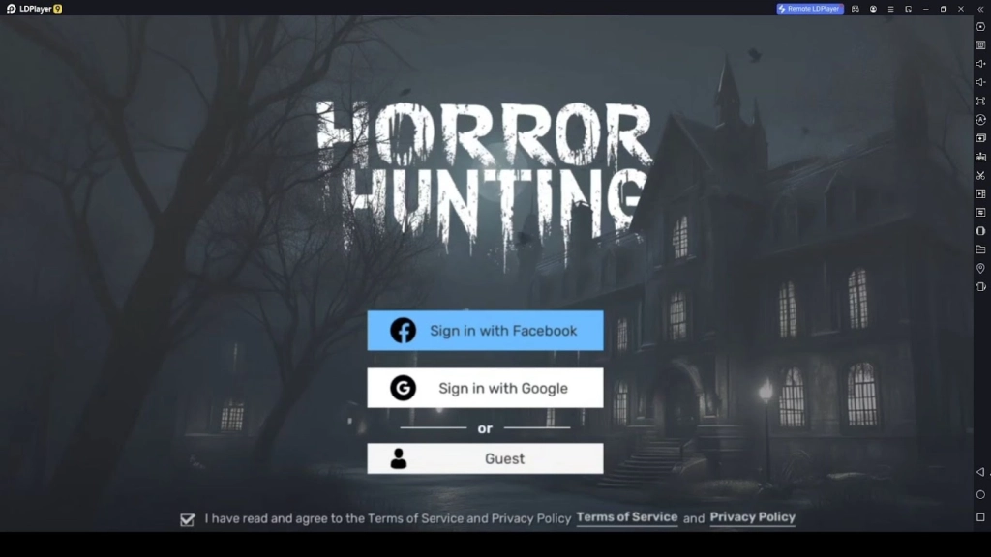Click the Sign in with Facebook button
This screenshot has width=991, height=557.
[485, 331]
